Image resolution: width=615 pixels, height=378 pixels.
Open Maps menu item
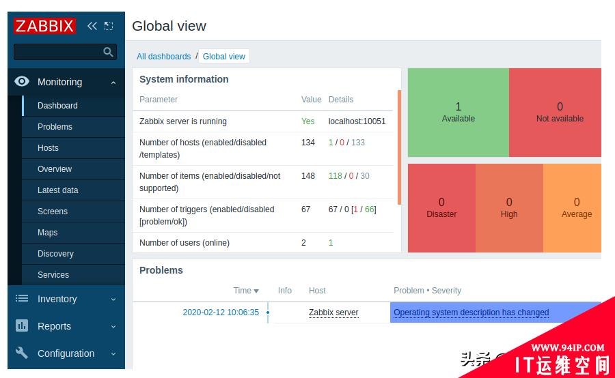(x=73, y=232)
